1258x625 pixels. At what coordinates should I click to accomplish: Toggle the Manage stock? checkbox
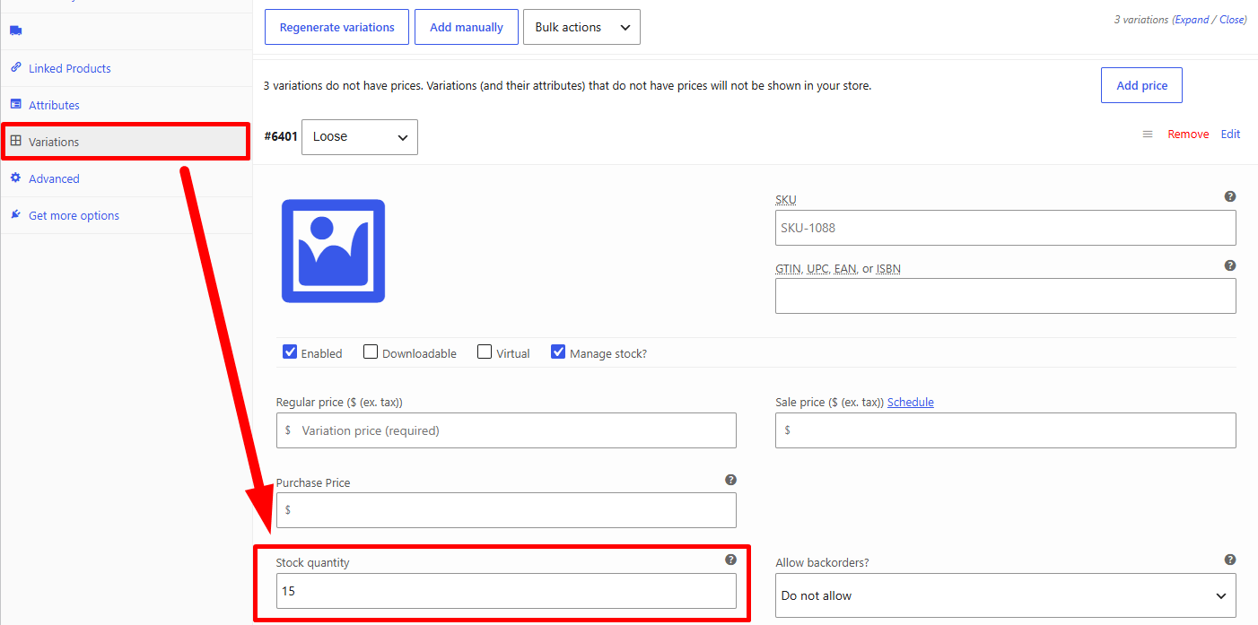click(558, 352)
